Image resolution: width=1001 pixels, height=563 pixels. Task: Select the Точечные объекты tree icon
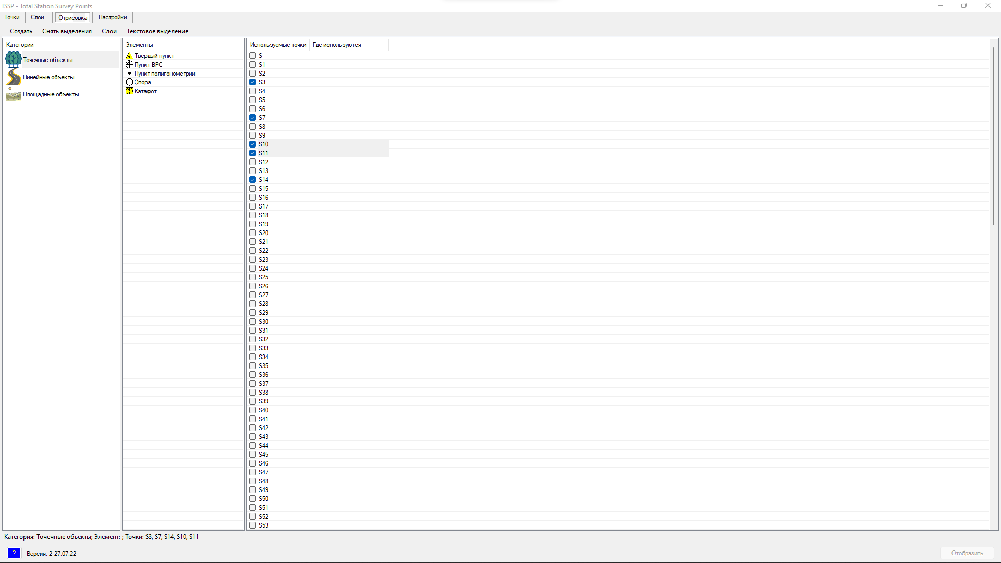14,59
